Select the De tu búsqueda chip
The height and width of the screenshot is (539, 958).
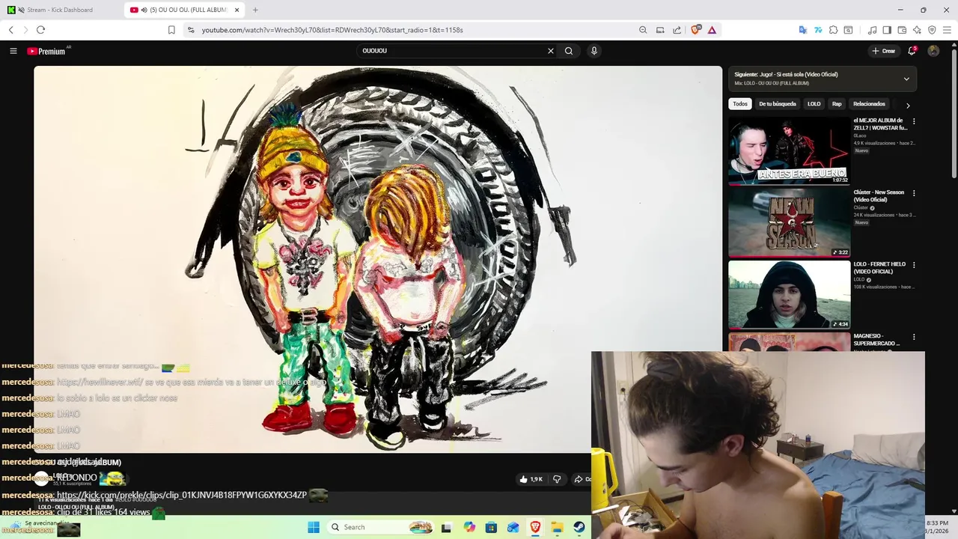click(x=778, y=104)
